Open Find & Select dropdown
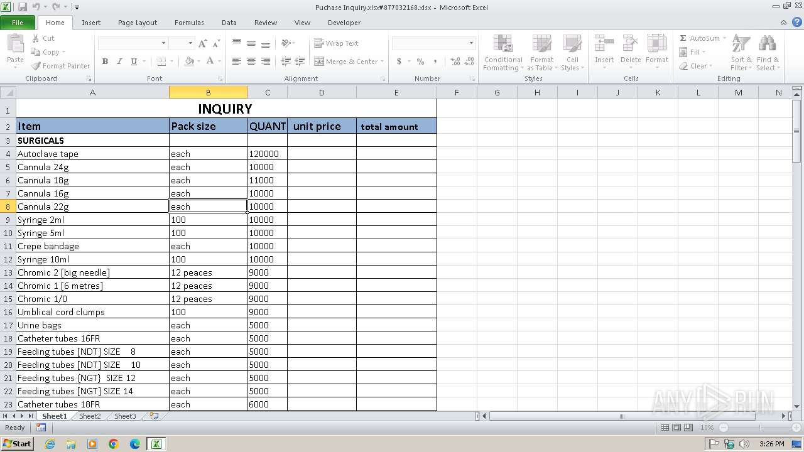 point(767,53)
